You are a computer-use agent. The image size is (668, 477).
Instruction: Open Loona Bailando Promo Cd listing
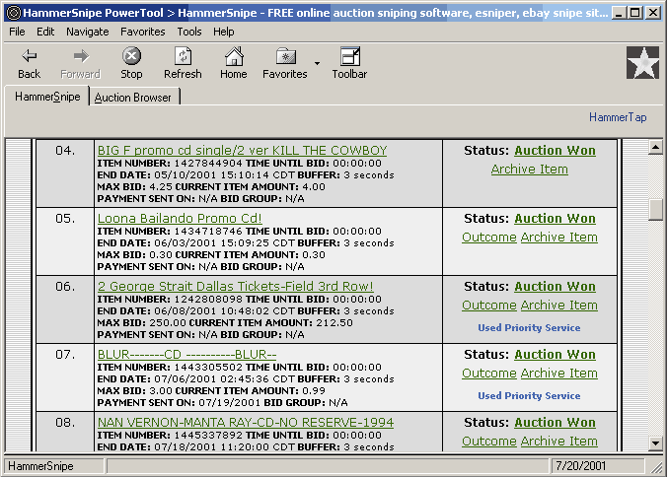coord(180,218)
